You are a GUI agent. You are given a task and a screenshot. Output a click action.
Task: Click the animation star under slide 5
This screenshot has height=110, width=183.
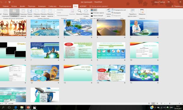coord(158,37)
